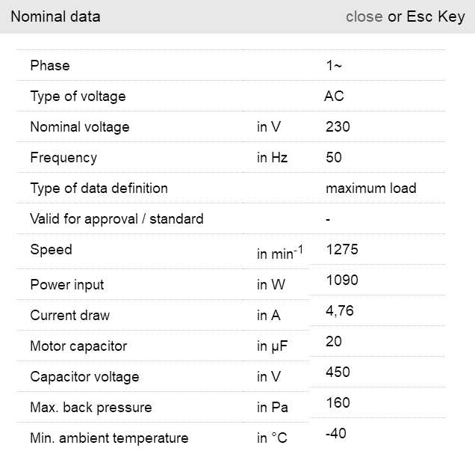Click the Nominal data title
475x463 pixels.
[55, 16]
